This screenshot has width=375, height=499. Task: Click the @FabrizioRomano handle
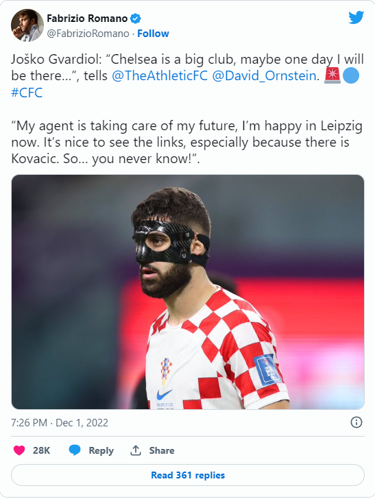88,34
